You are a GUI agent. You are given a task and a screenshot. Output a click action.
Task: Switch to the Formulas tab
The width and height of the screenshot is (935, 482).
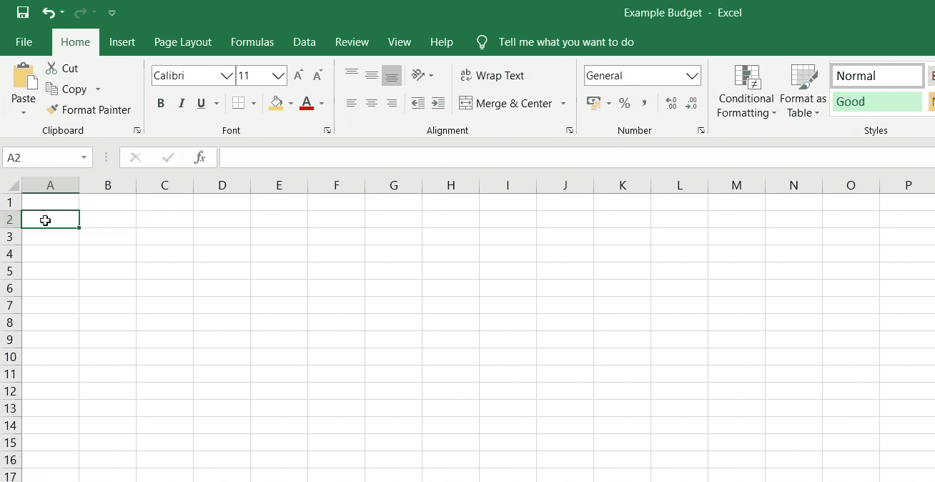click(252, 42)
